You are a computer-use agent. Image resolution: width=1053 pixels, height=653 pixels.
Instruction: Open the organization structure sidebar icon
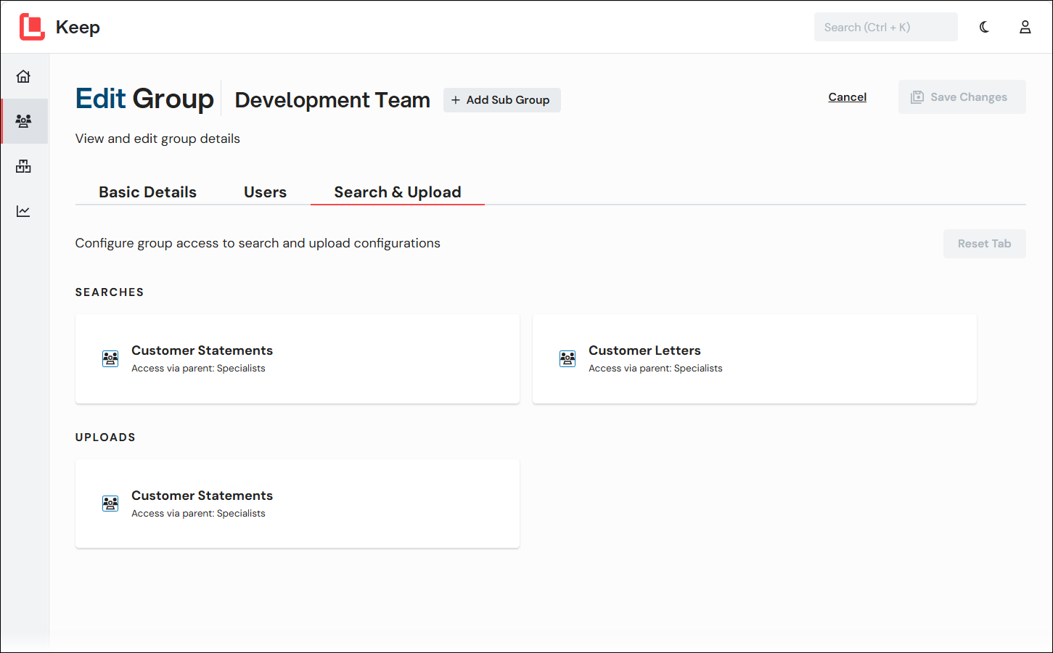(x=23, y=166)
